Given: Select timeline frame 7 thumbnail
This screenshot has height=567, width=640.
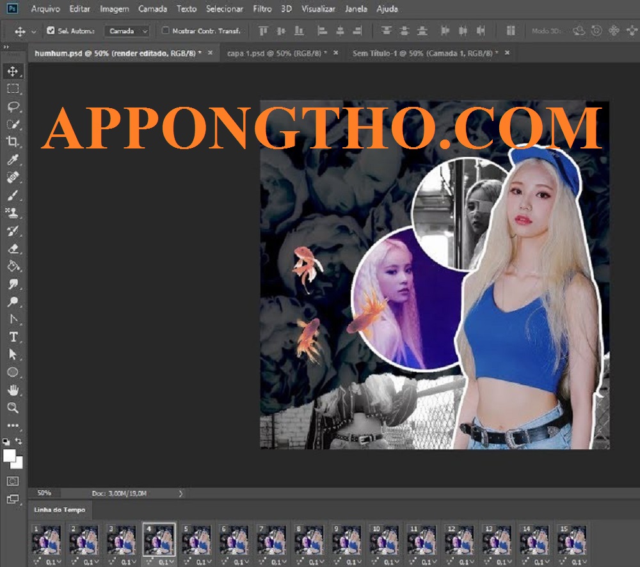Looking at the screenshot, I should 272,539.
